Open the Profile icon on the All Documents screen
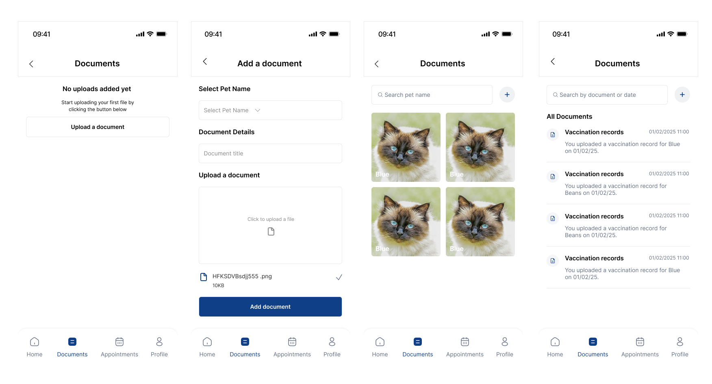The height and width of the screenshot is (384, 712). coord(679,342)
